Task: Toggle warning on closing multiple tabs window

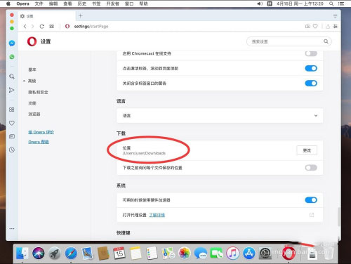Action: (311, 84)
